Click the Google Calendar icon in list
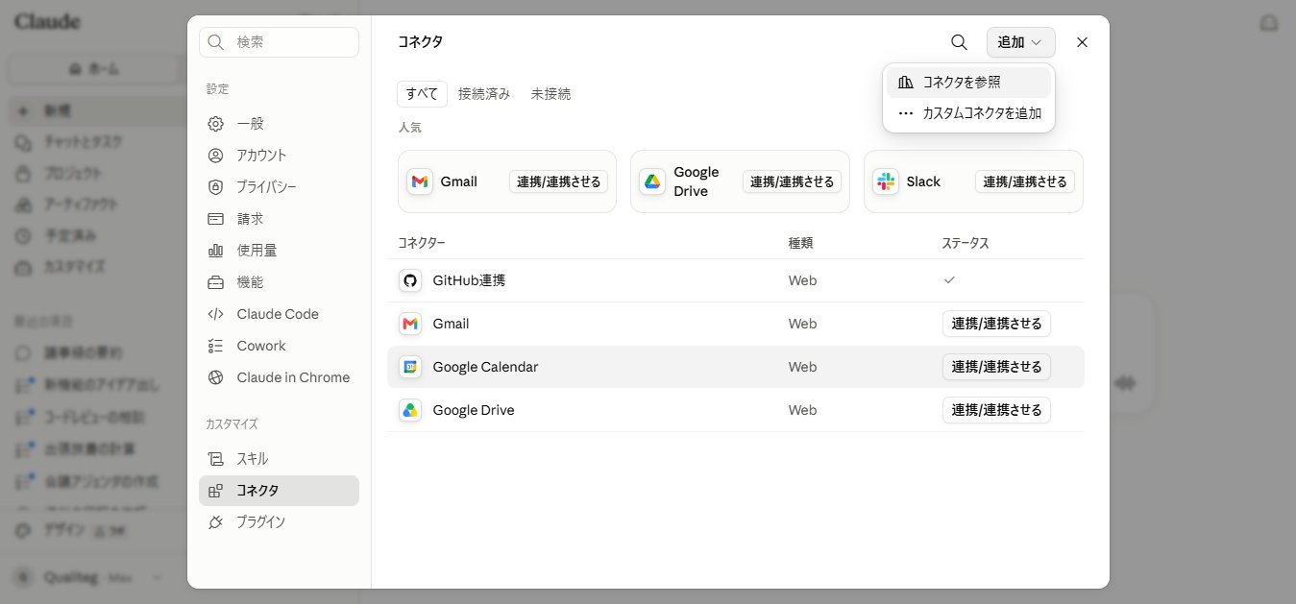This screenshot has width=1296, height=604. point(410,367)
